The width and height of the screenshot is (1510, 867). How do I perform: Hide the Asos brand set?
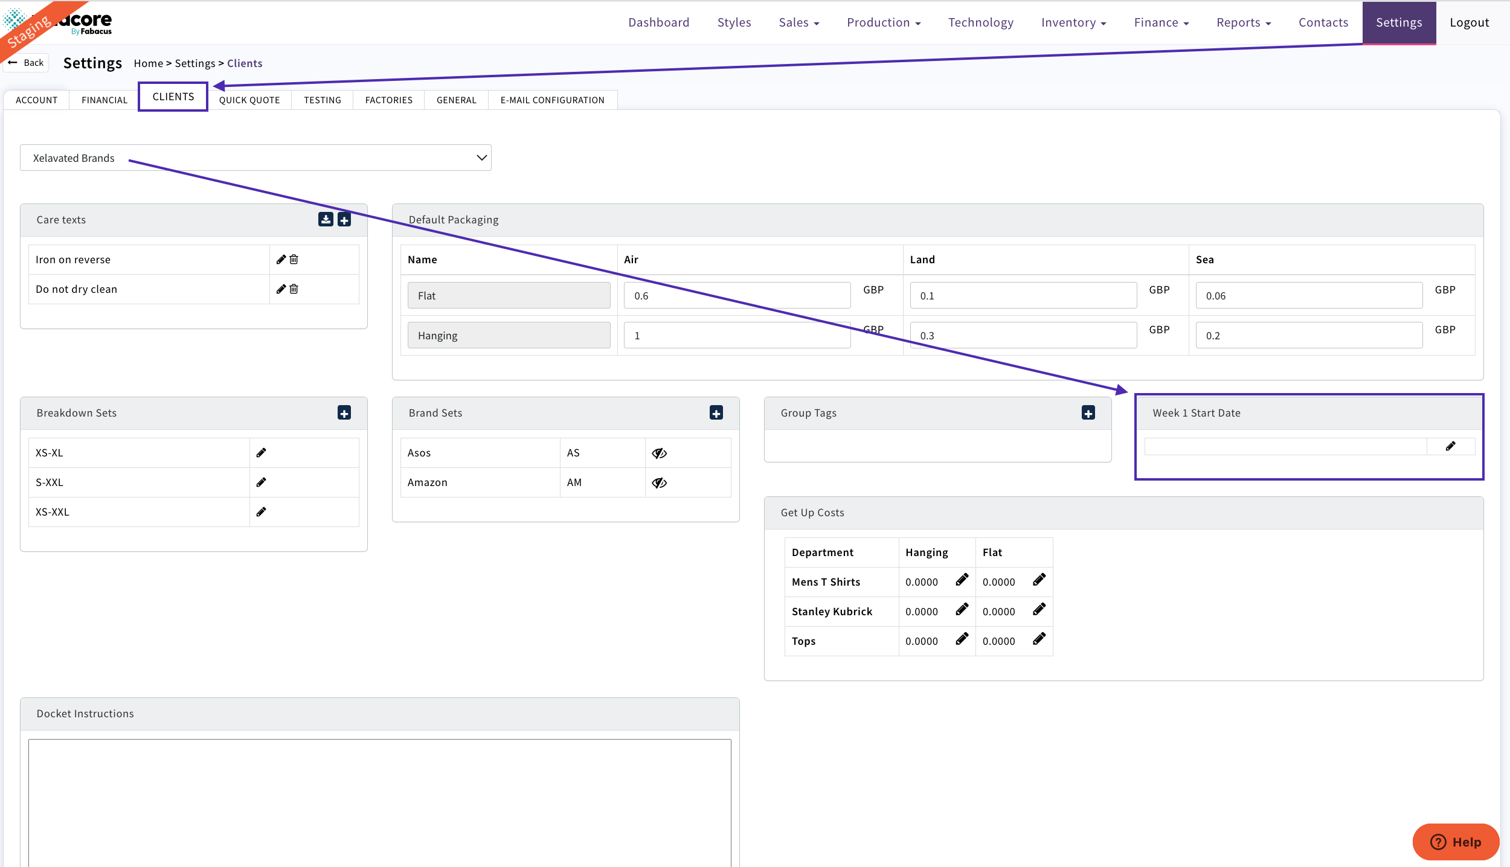[x=659, y=452]
